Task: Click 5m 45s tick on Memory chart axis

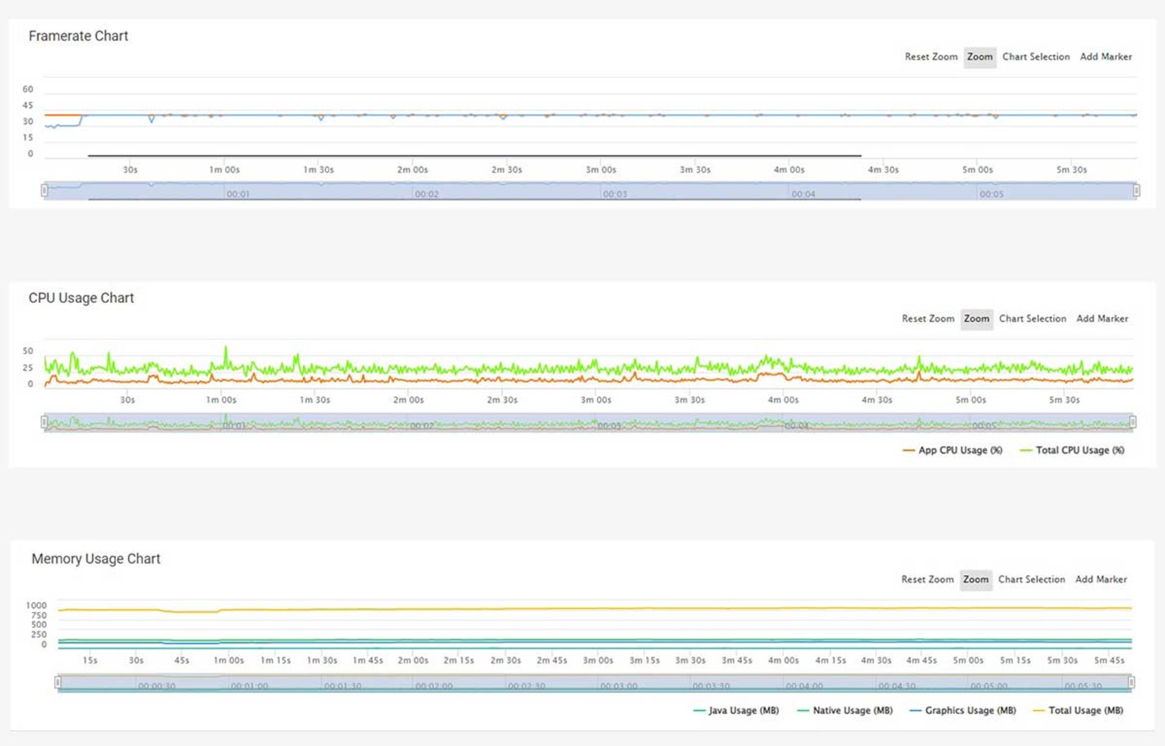Action: (1109, 660)
